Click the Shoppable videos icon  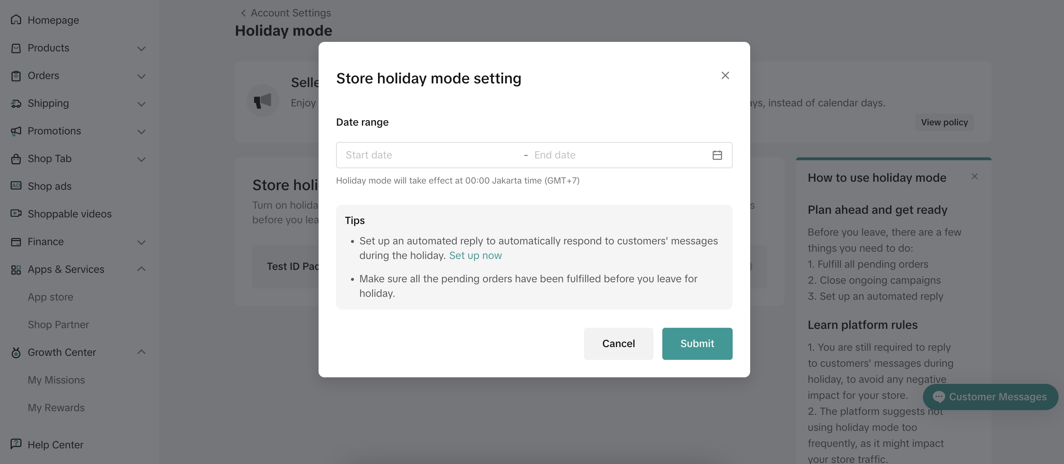click(16, 213)
